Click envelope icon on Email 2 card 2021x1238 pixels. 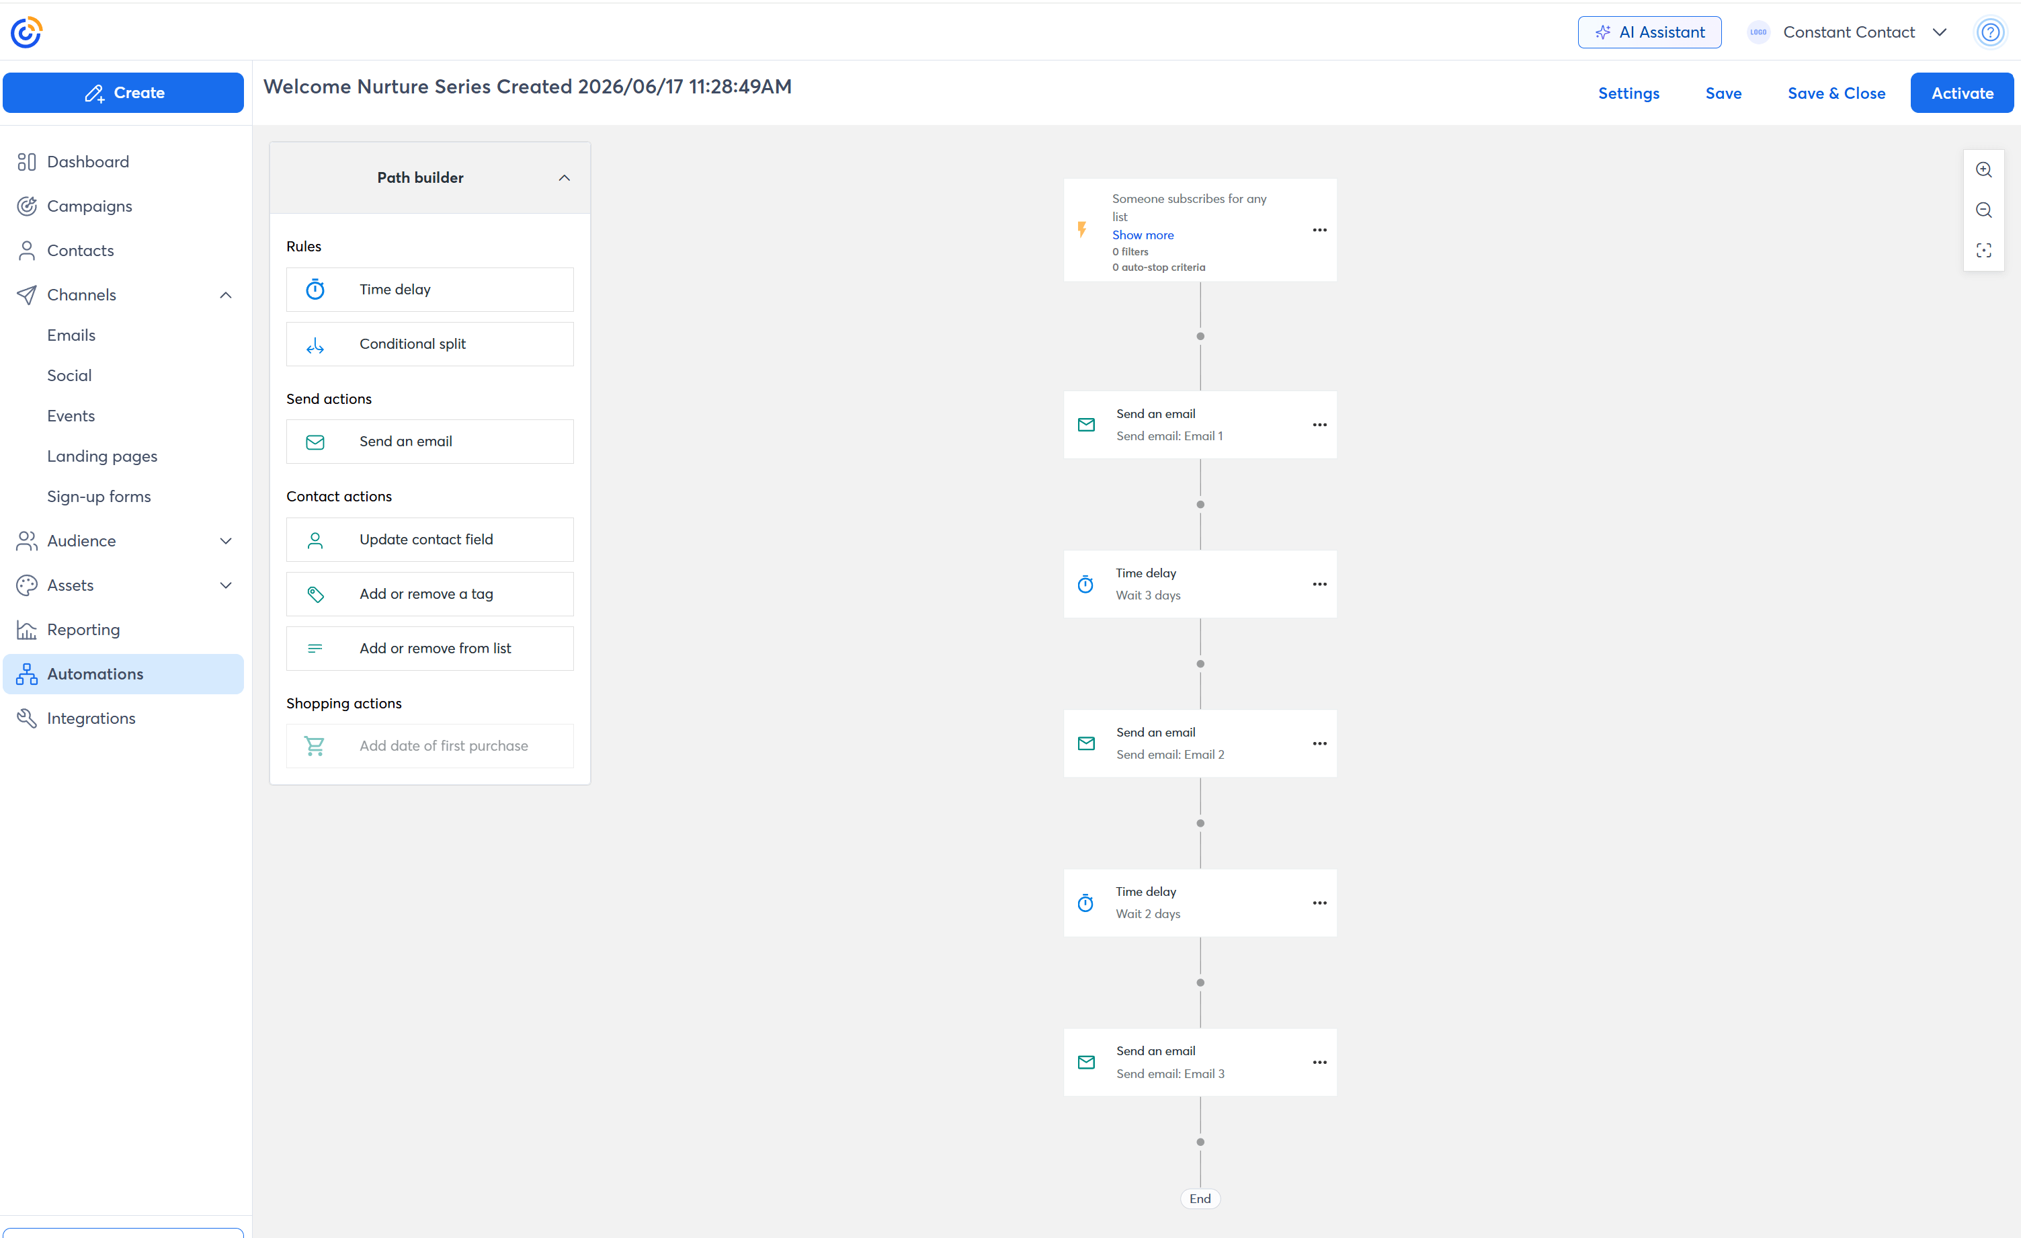click(x=1086, y=743)
